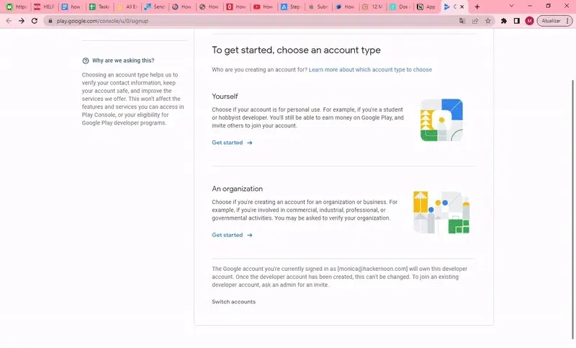Image resolution: width=576 pixels, height=348 pixels.
Task: Switch to the Google Sheets 'Tasks' tab
Action: point(99,6)
